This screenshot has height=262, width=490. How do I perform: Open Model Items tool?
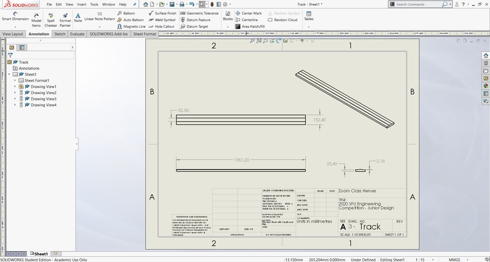click(36, 20)
